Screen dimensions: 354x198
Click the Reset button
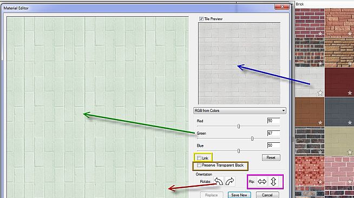[x=271, y=157]
